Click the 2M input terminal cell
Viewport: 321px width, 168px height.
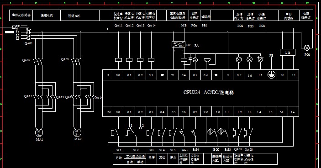(x=206, y=112)
